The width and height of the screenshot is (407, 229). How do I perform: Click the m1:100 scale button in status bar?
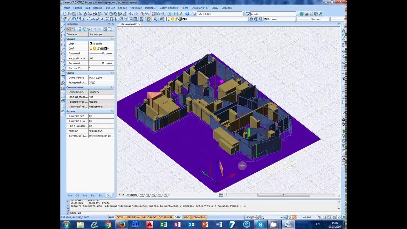pyautogui.click(x=307, y=217)
